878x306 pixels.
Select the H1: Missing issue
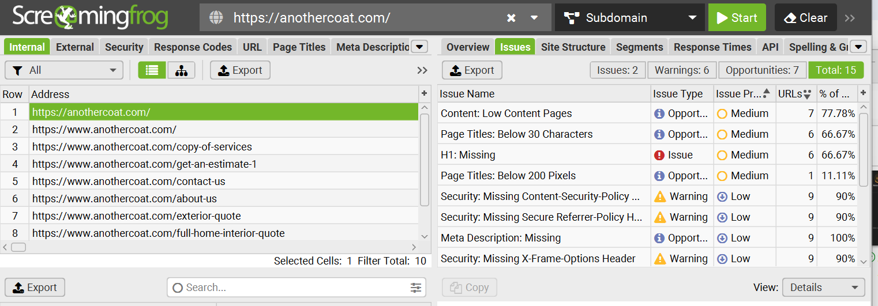pyautogui.click(x=648, y=155)
